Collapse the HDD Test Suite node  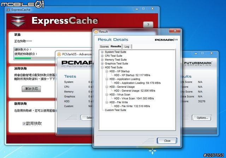[102, 67]
